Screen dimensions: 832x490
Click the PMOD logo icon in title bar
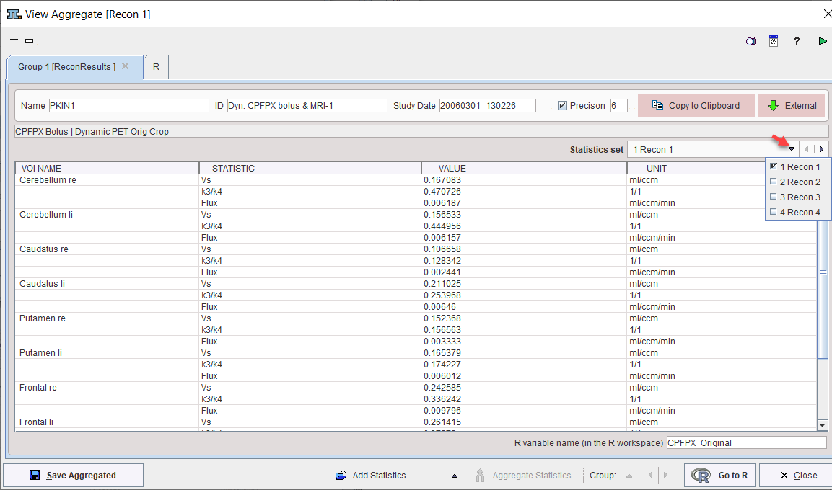coord(14,14)
